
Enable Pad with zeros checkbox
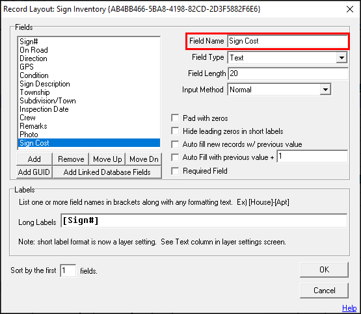tap(175, 118)
